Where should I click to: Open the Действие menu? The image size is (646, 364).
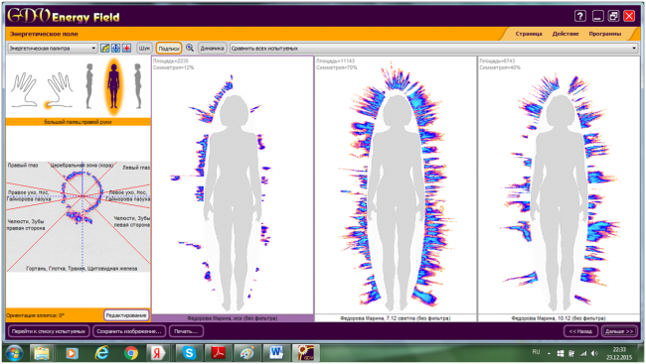[x=565, y=34]
